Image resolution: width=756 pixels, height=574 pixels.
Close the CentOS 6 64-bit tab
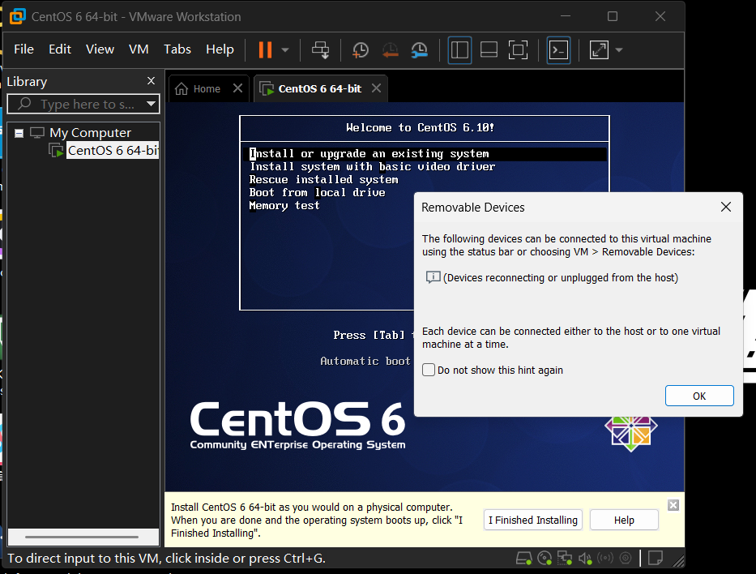[377, 88]
